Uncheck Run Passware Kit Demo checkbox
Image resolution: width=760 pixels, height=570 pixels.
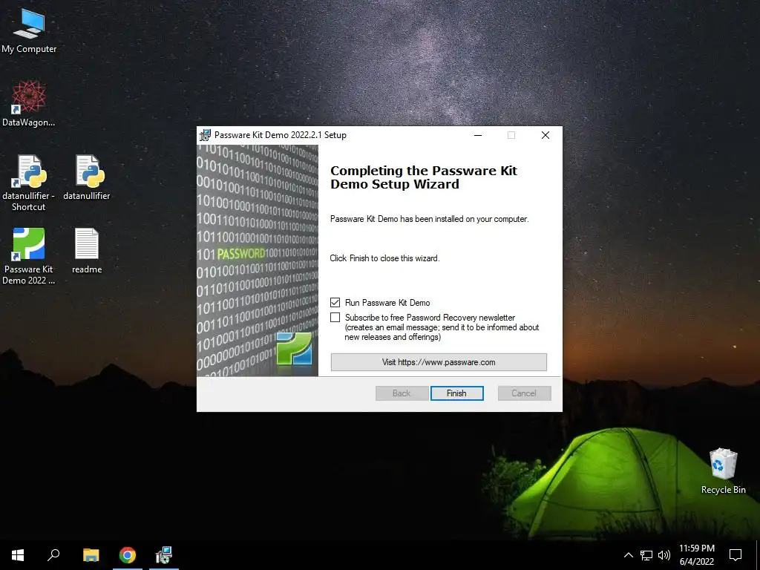point(335,303)
